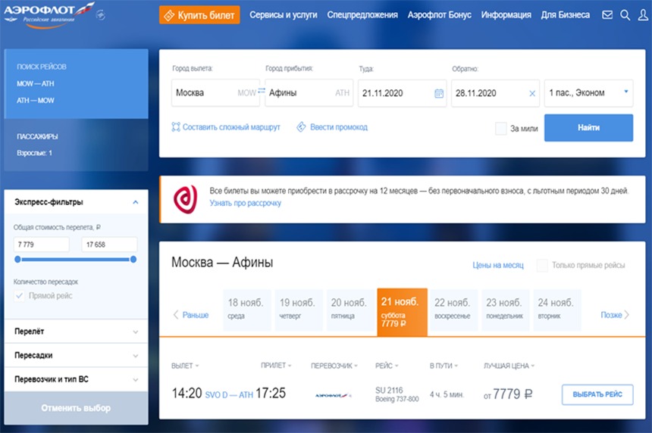This screenshot has height=433, width=652.
Task: Select the 22 нояб. date tab
Action: (x=453, y=310)
